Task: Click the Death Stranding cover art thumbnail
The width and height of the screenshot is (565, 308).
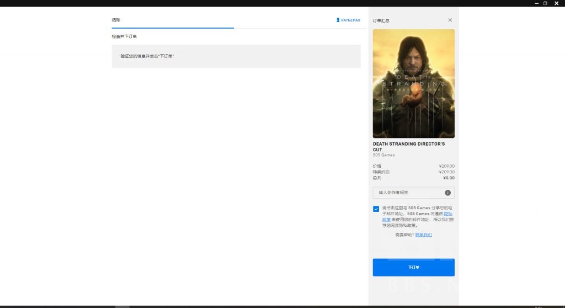Action: click(x=413, y=83)
